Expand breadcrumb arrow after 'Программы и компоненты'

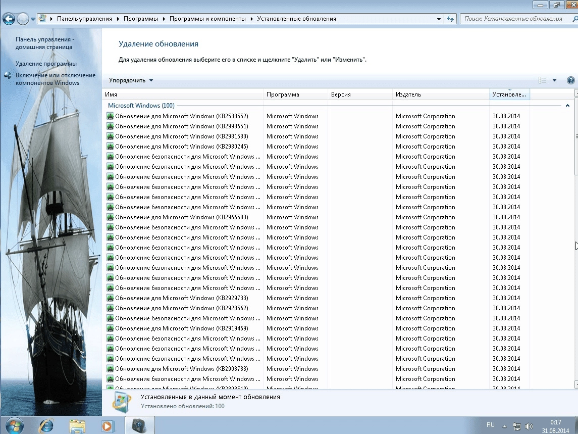(252, 19)
